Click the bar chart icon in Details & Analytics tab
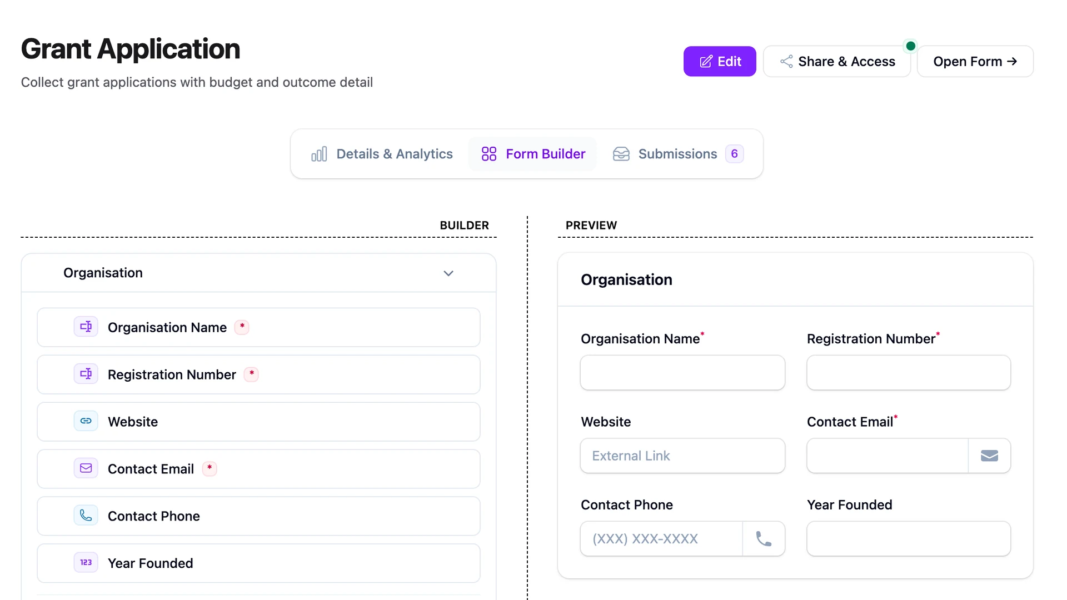Image resolution: width=1067 pixels, height=600 pixels. [x=319, y=154]
